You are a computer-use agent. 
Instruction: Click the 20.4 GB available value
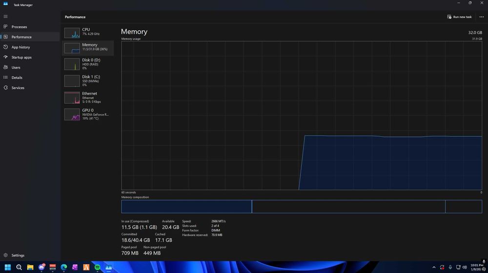tap(170, 227)
